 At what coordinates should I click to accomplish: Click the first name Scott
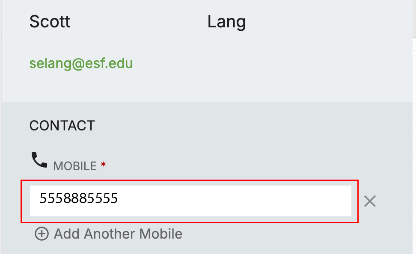click(x=50, y=21)
